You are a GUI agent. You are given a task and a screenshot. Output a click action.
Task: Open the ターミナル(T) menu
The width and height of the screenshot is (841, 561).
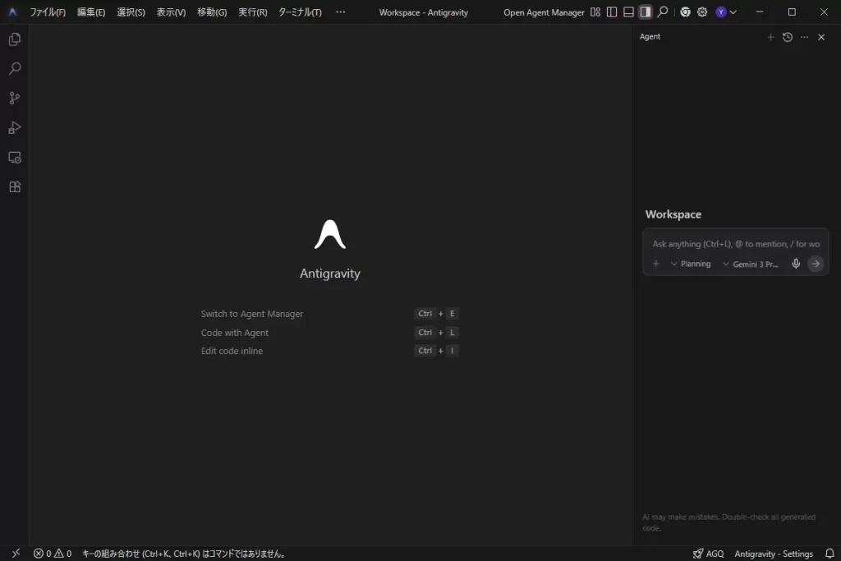coord(300,11)
